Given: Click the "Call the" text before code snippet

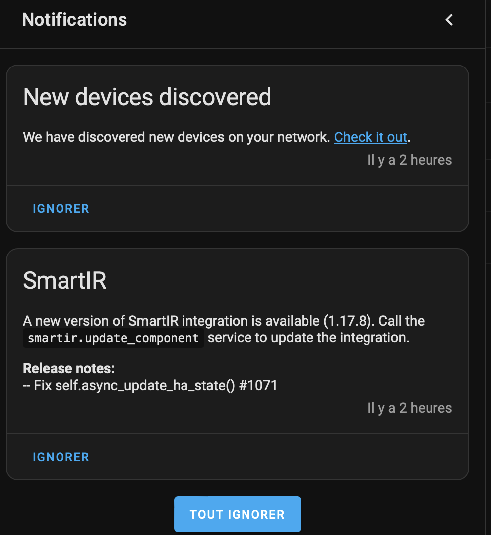Looking at the screenshot, I should pos(402,321).
